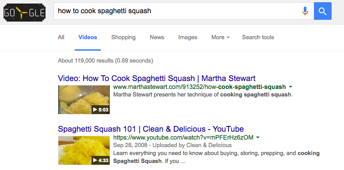
Task: Switch to the News tab
Action: [x=157, y=37]
